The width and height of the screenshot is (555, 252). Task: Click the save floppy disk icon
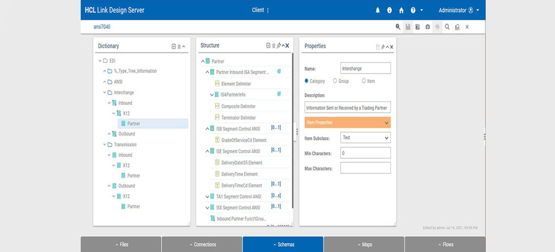408,27
